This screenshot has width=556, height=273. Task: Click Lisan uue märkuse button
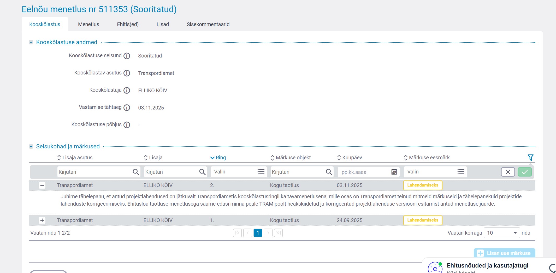[504, 253]
